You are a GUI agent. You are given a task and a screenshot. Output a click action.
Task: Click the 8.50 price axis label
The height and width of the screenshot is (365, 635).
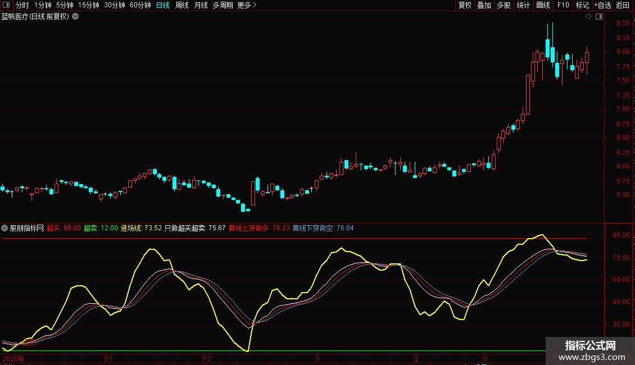pyautogui.click(x=623, y=23)
